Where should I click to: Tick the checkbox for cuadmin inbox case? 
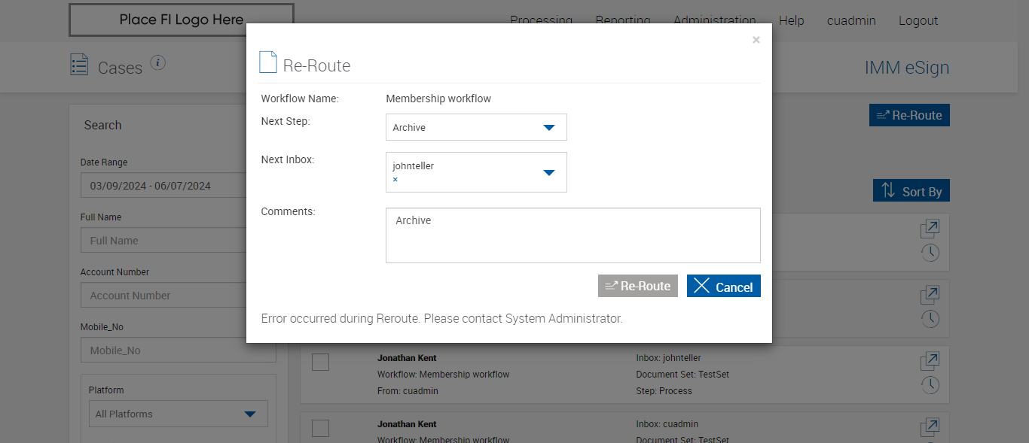[320, 428]
